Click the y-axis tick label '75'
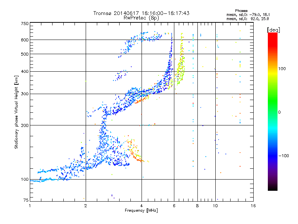This screenshot has width=298, height=224. pyautogui.click(x=26, y=200)
